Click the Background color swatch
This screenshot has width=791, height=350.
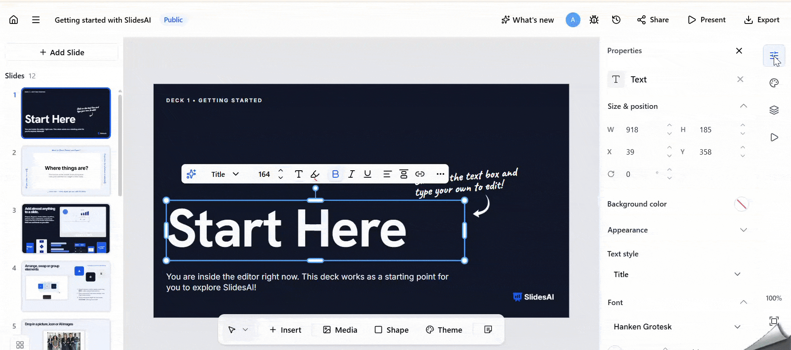(741, 204)
